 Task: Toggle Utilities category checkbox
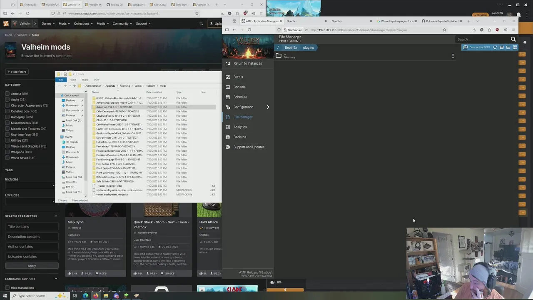click(7, 140)
